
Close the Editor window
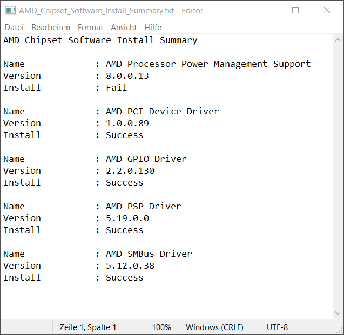(x=327, y=10)
